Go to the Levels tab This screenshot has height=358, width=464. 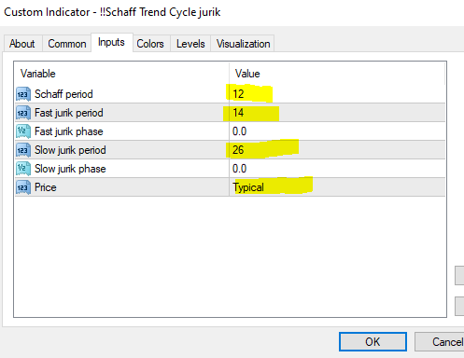point(190,44)
